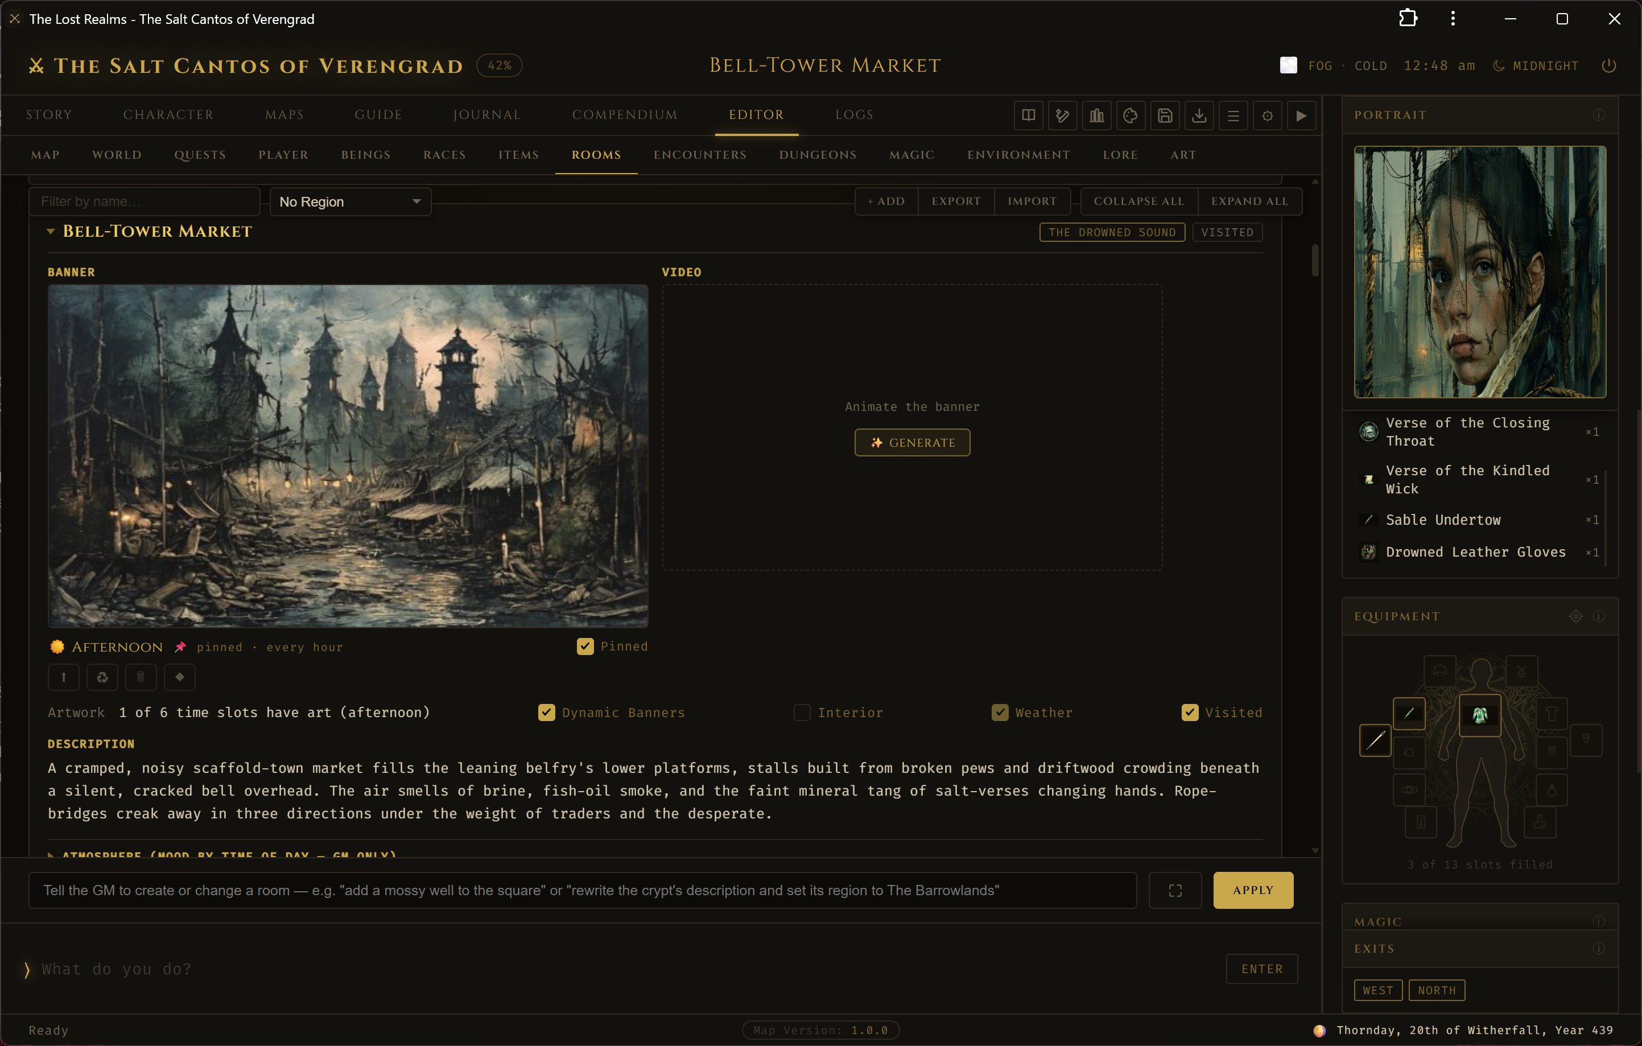
Task: Open the settings gear in the toolbar
Action: point(1267,115)
